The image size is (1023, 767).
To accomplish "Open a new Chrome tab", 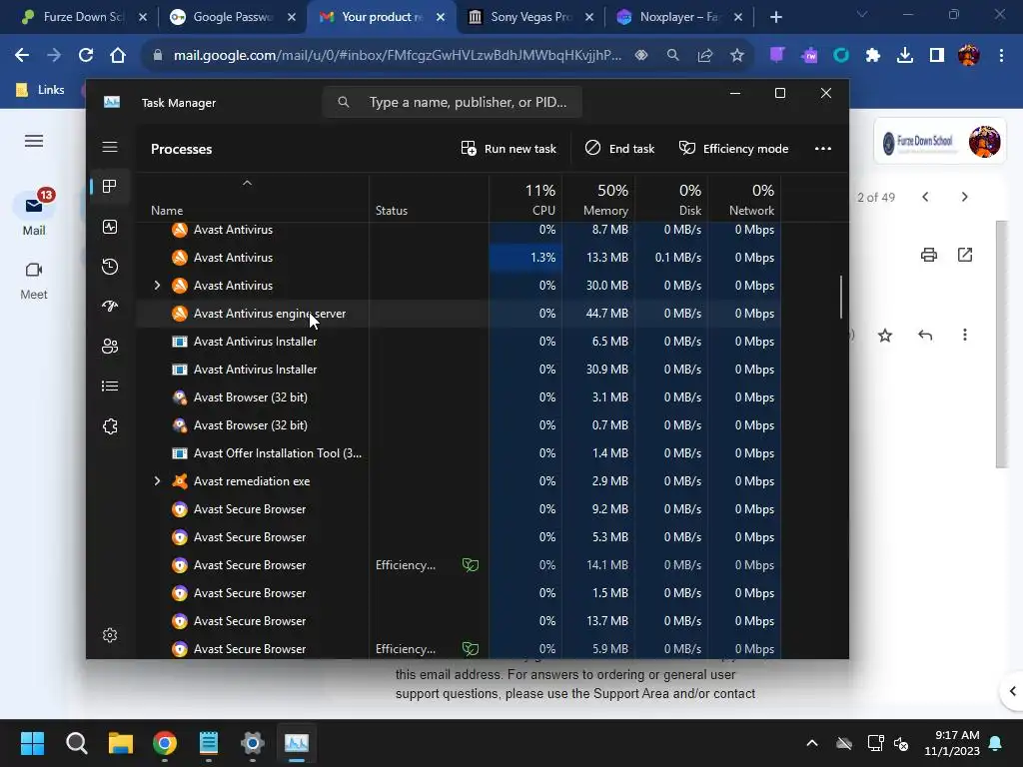I will 775,18.
